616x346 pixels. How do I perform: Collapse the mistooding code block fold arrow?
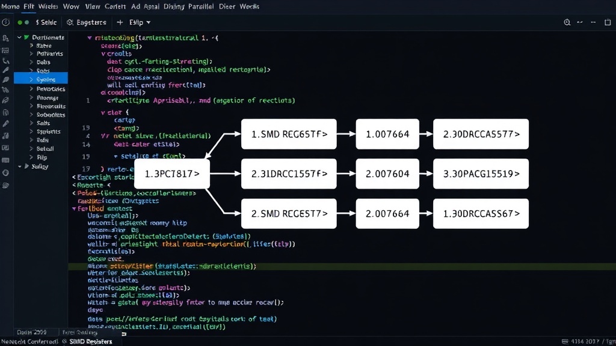tap(90, 38)
